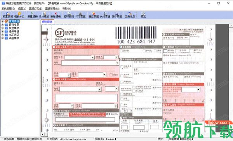
Task: Expand the 常用票据 tree node
Action: [2, 21]
